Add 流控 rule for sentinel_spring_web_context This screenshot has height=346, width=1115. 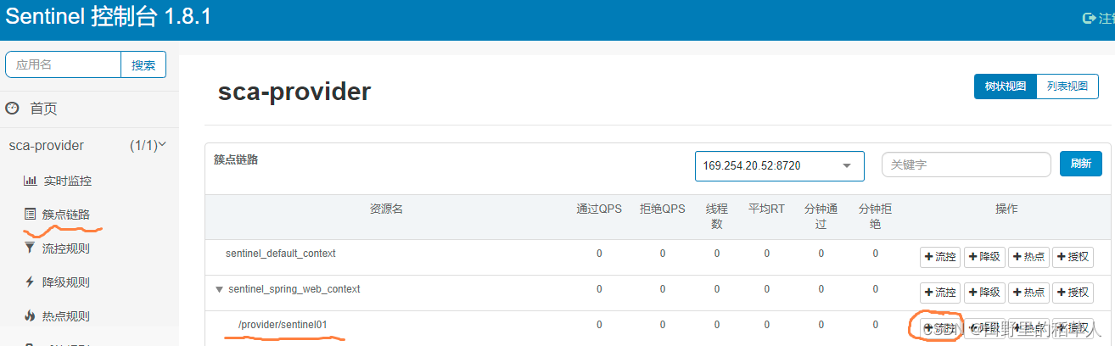pos(940,293)
